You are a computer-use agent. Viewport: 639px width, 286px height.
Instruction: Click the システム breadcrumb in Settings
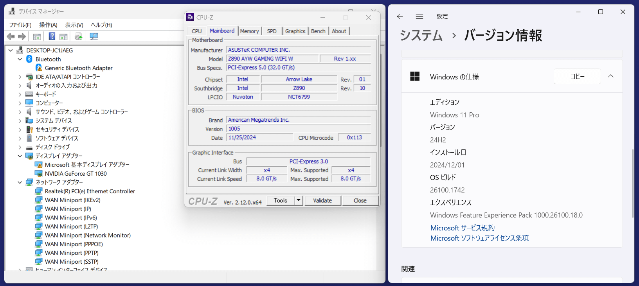coord(421,36)
